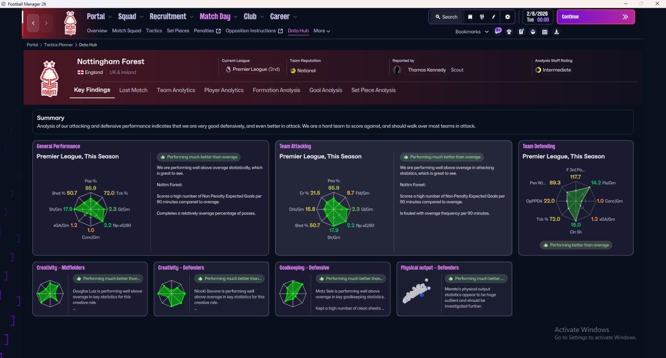Click the globe icon in the top toolbar

(x=482, y=17)
